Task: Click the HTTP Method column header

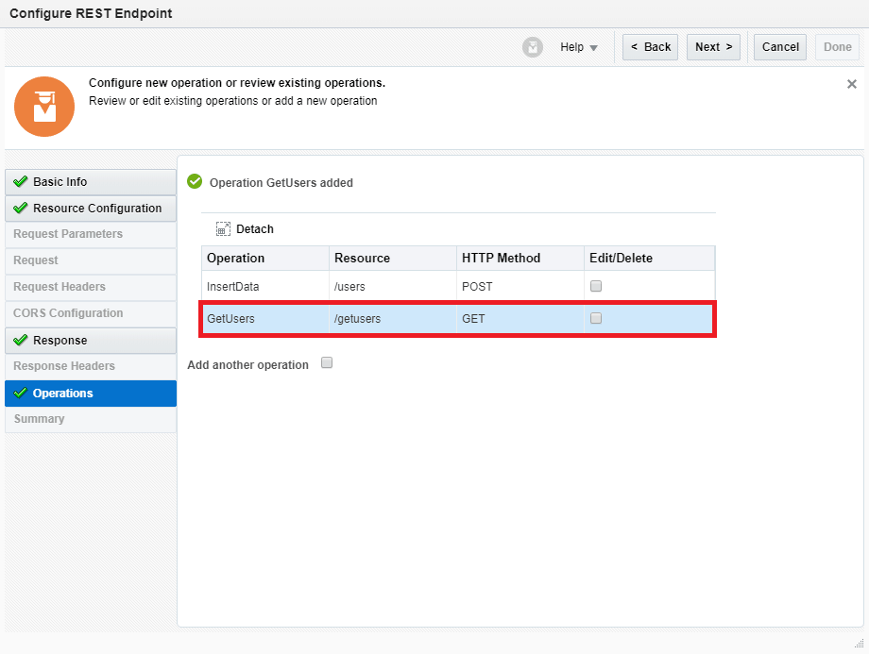Action: tap(501, 258)
